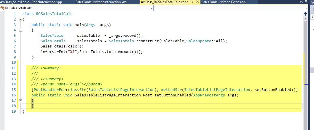
Task: Place cursor on PostHandlerFor attribute text
Action: [47, 90]
